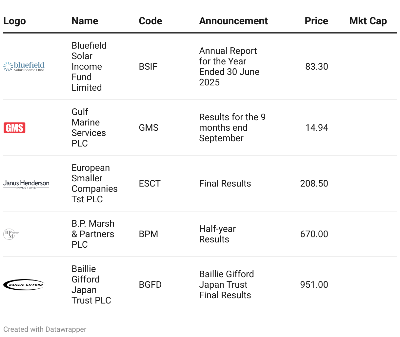Viewport: 400px width, 337px height.
Task: Open the Created with Datawrapper link
Action: 45,329
